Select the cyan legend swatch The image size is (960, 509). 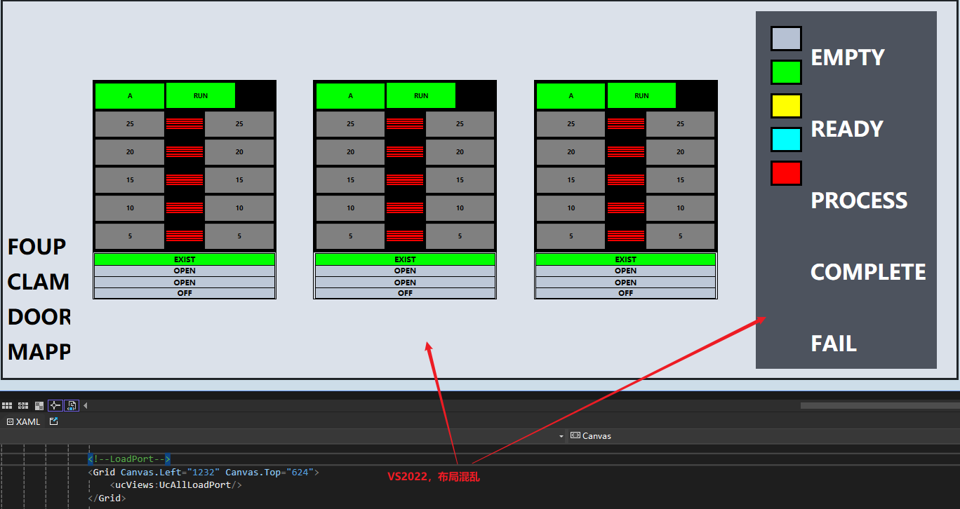(786, 140)
